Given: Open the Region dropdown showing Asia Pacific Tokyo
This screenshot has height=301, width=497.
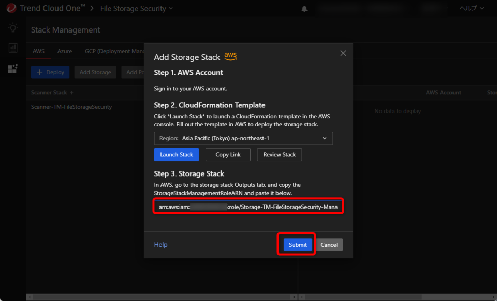Looking at the screenshot, I should click(243, 138).
